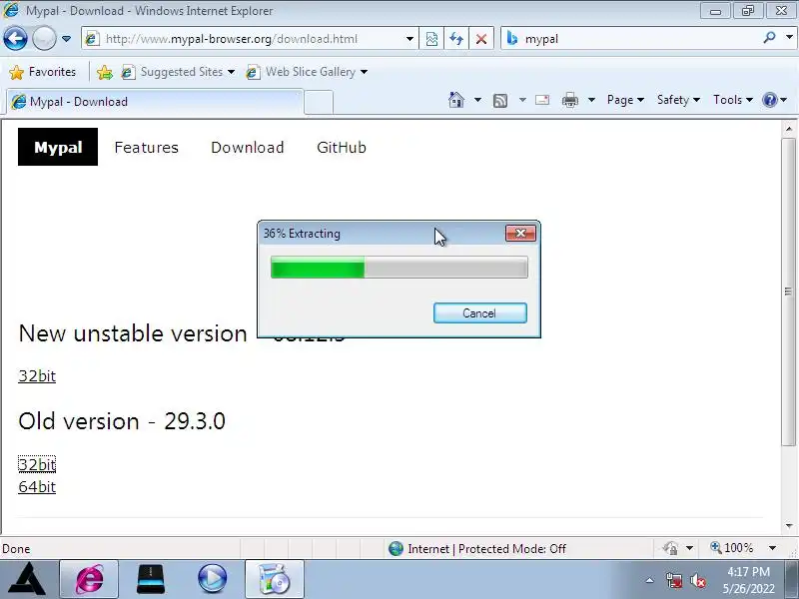Download 32bit of old version 29.3.0
Viewport: 799px width, 599px height.
click(37, 464)
